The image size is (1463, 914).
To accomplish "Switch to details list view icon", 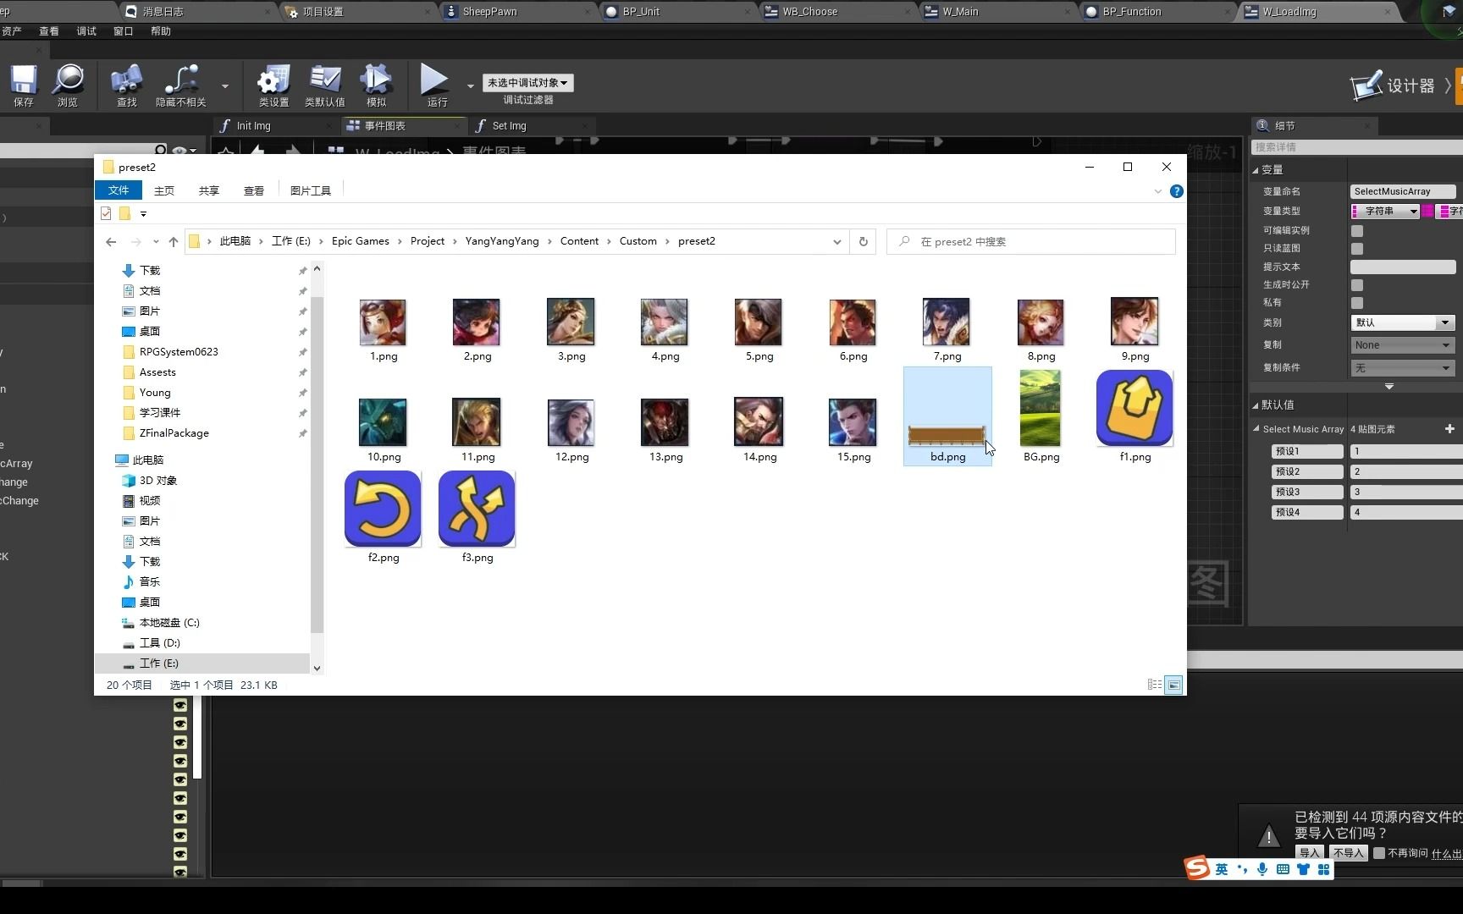I will click(1154, 685).
